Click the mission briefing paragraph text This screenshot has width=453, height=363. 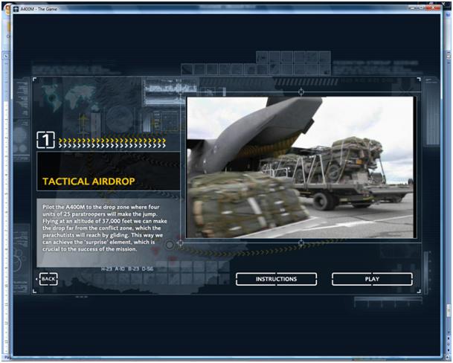[x=105, y=228]
